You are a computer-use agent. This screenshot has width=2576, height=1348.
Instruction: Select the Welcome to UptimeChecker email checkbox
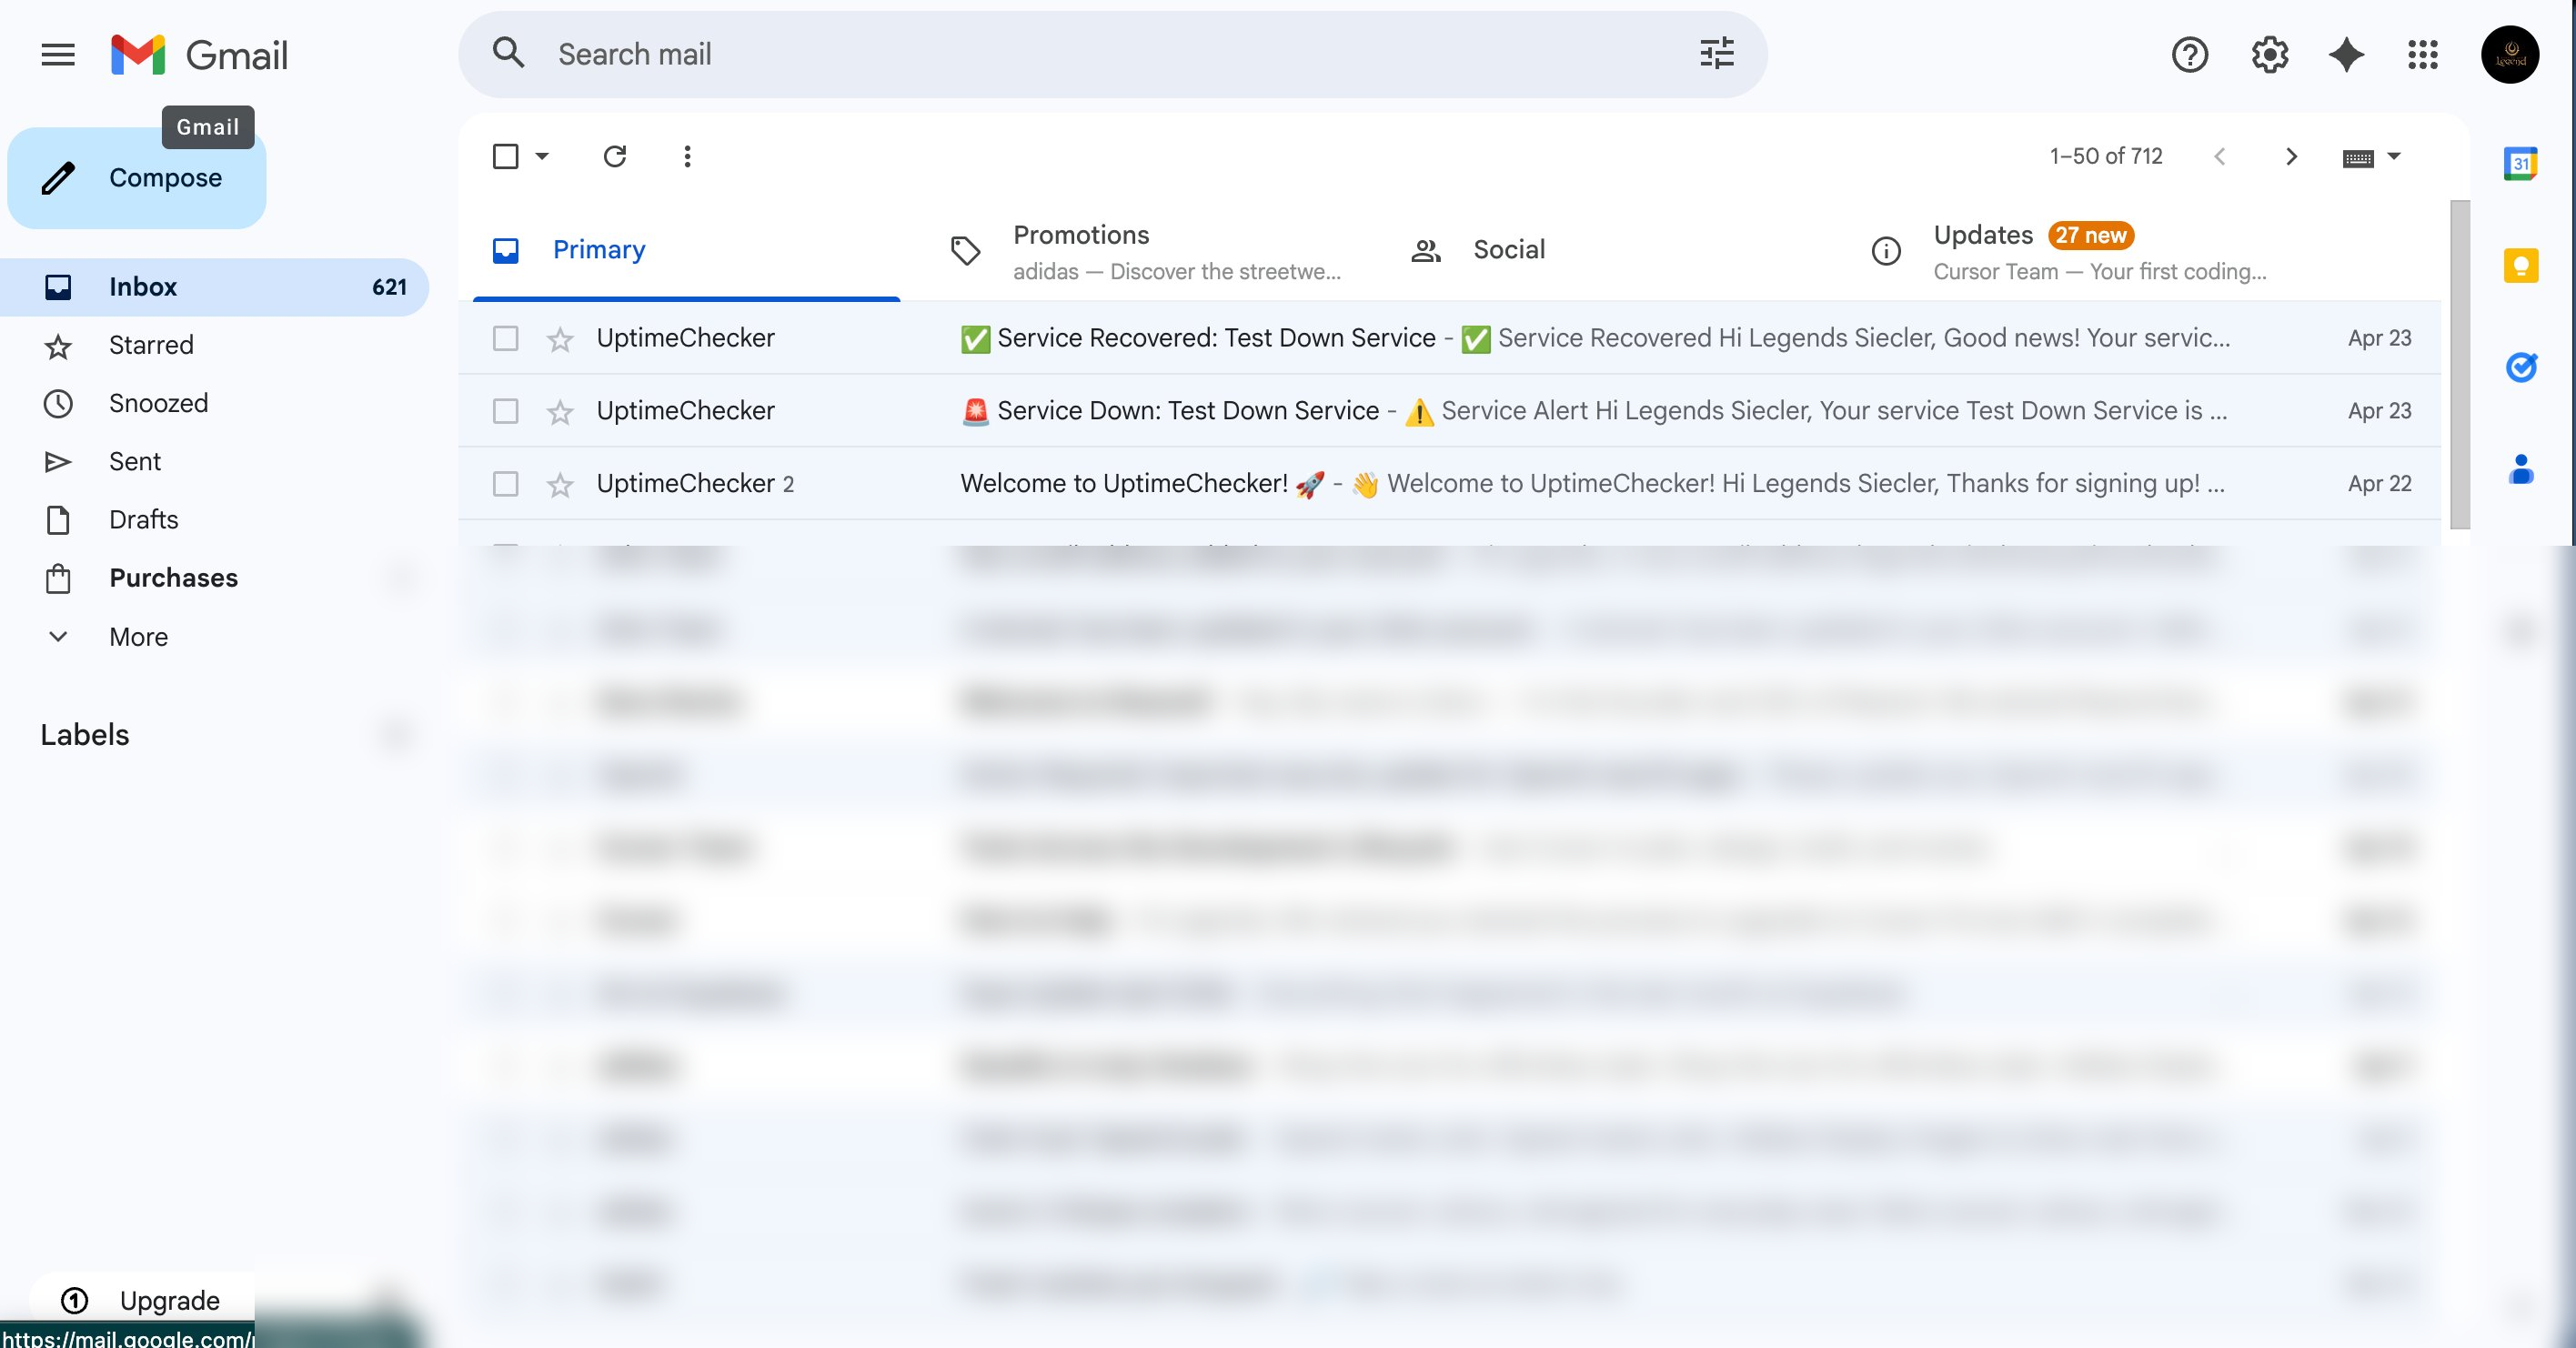506,484
